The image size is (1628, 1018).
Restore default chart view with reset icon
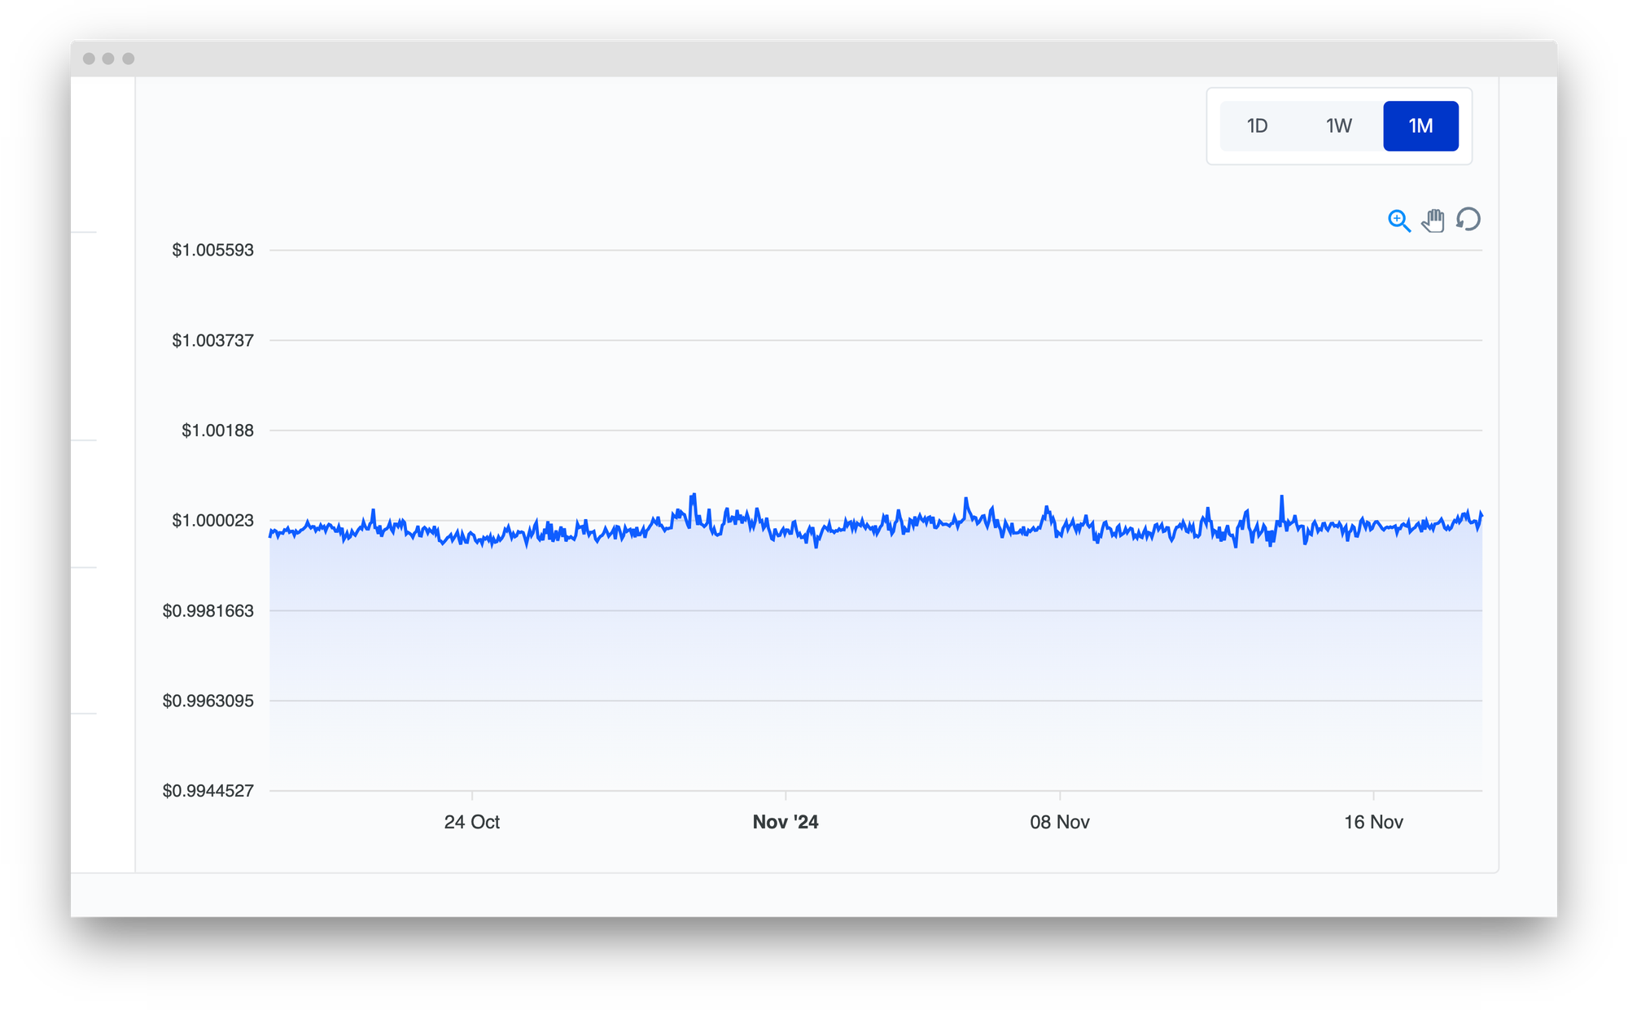(x=1468, y=219)
